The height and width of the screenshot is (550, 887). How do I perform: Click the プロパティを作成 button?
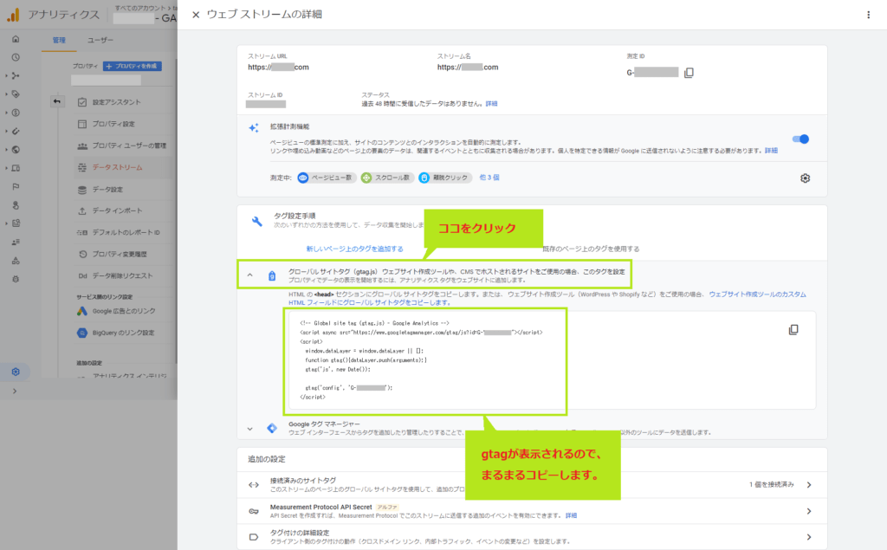(x=133, y=66)
